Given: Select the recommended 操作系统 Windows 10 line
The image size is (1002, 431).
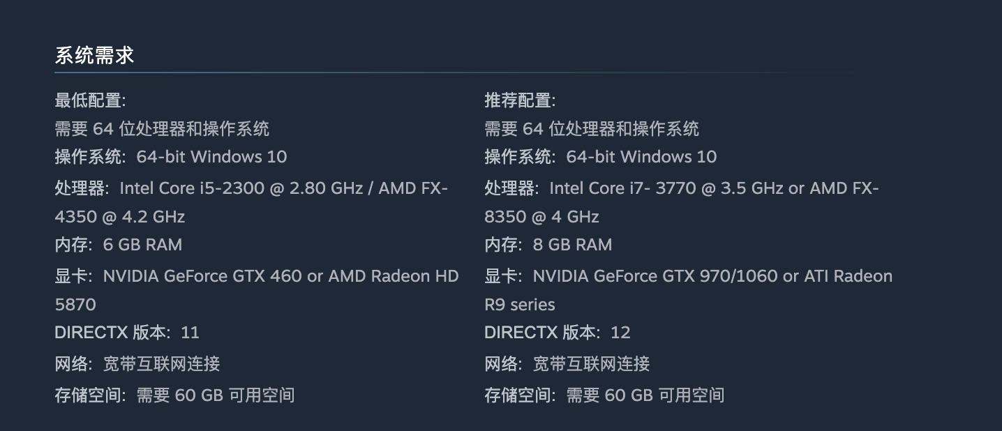Looking at the screenshot, I should click(601, 156).
